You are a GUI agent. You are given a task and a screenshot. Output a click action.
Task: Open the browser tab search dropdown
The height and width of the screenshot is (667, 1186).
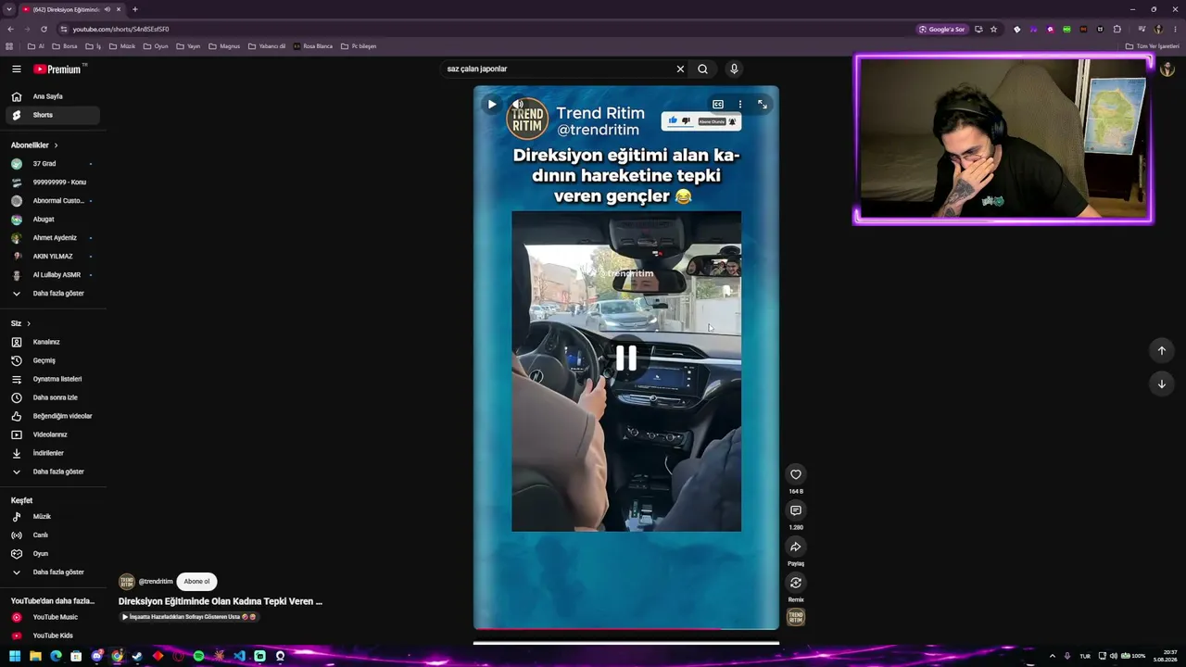9,9
